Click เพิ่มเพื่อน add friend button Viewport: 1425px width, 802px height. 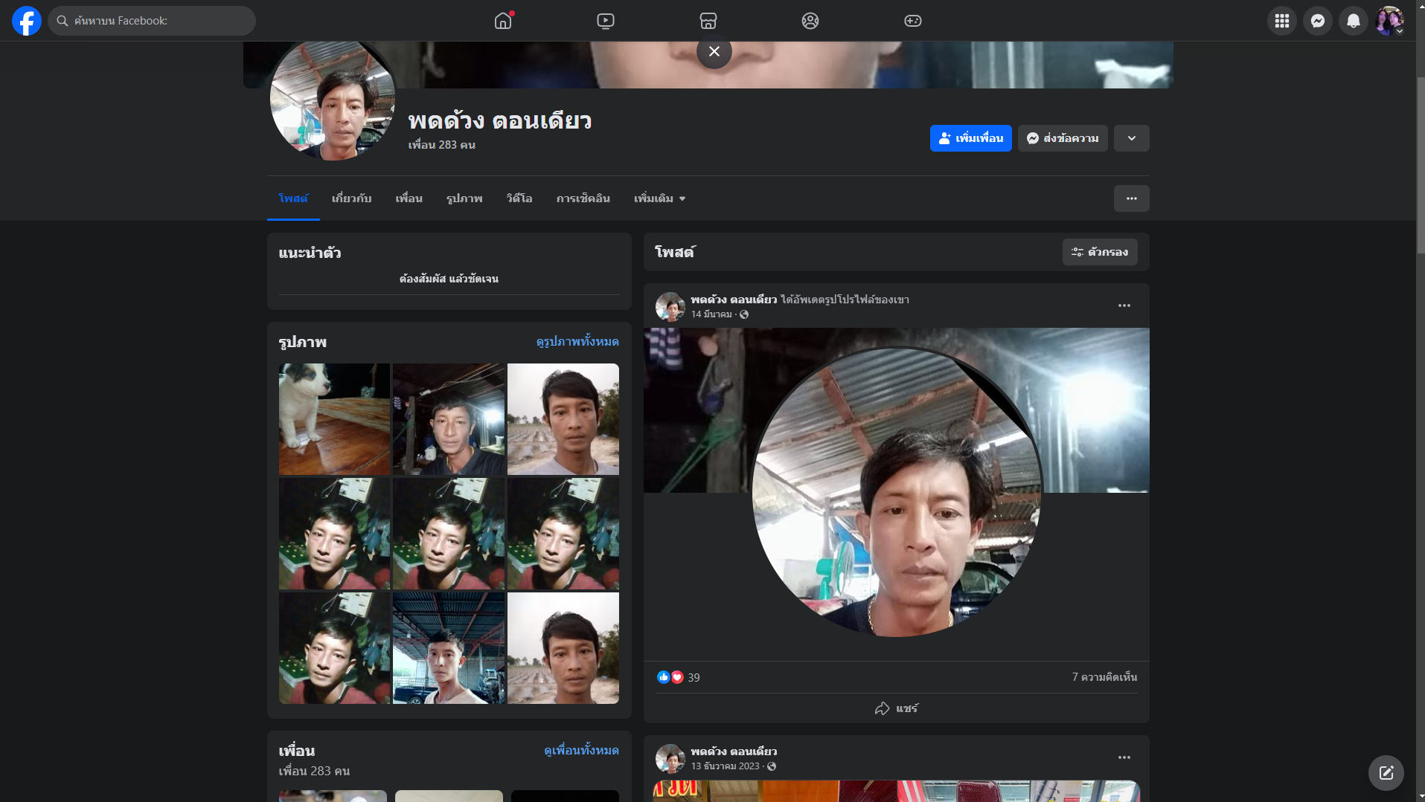click(x=971, y=138)
